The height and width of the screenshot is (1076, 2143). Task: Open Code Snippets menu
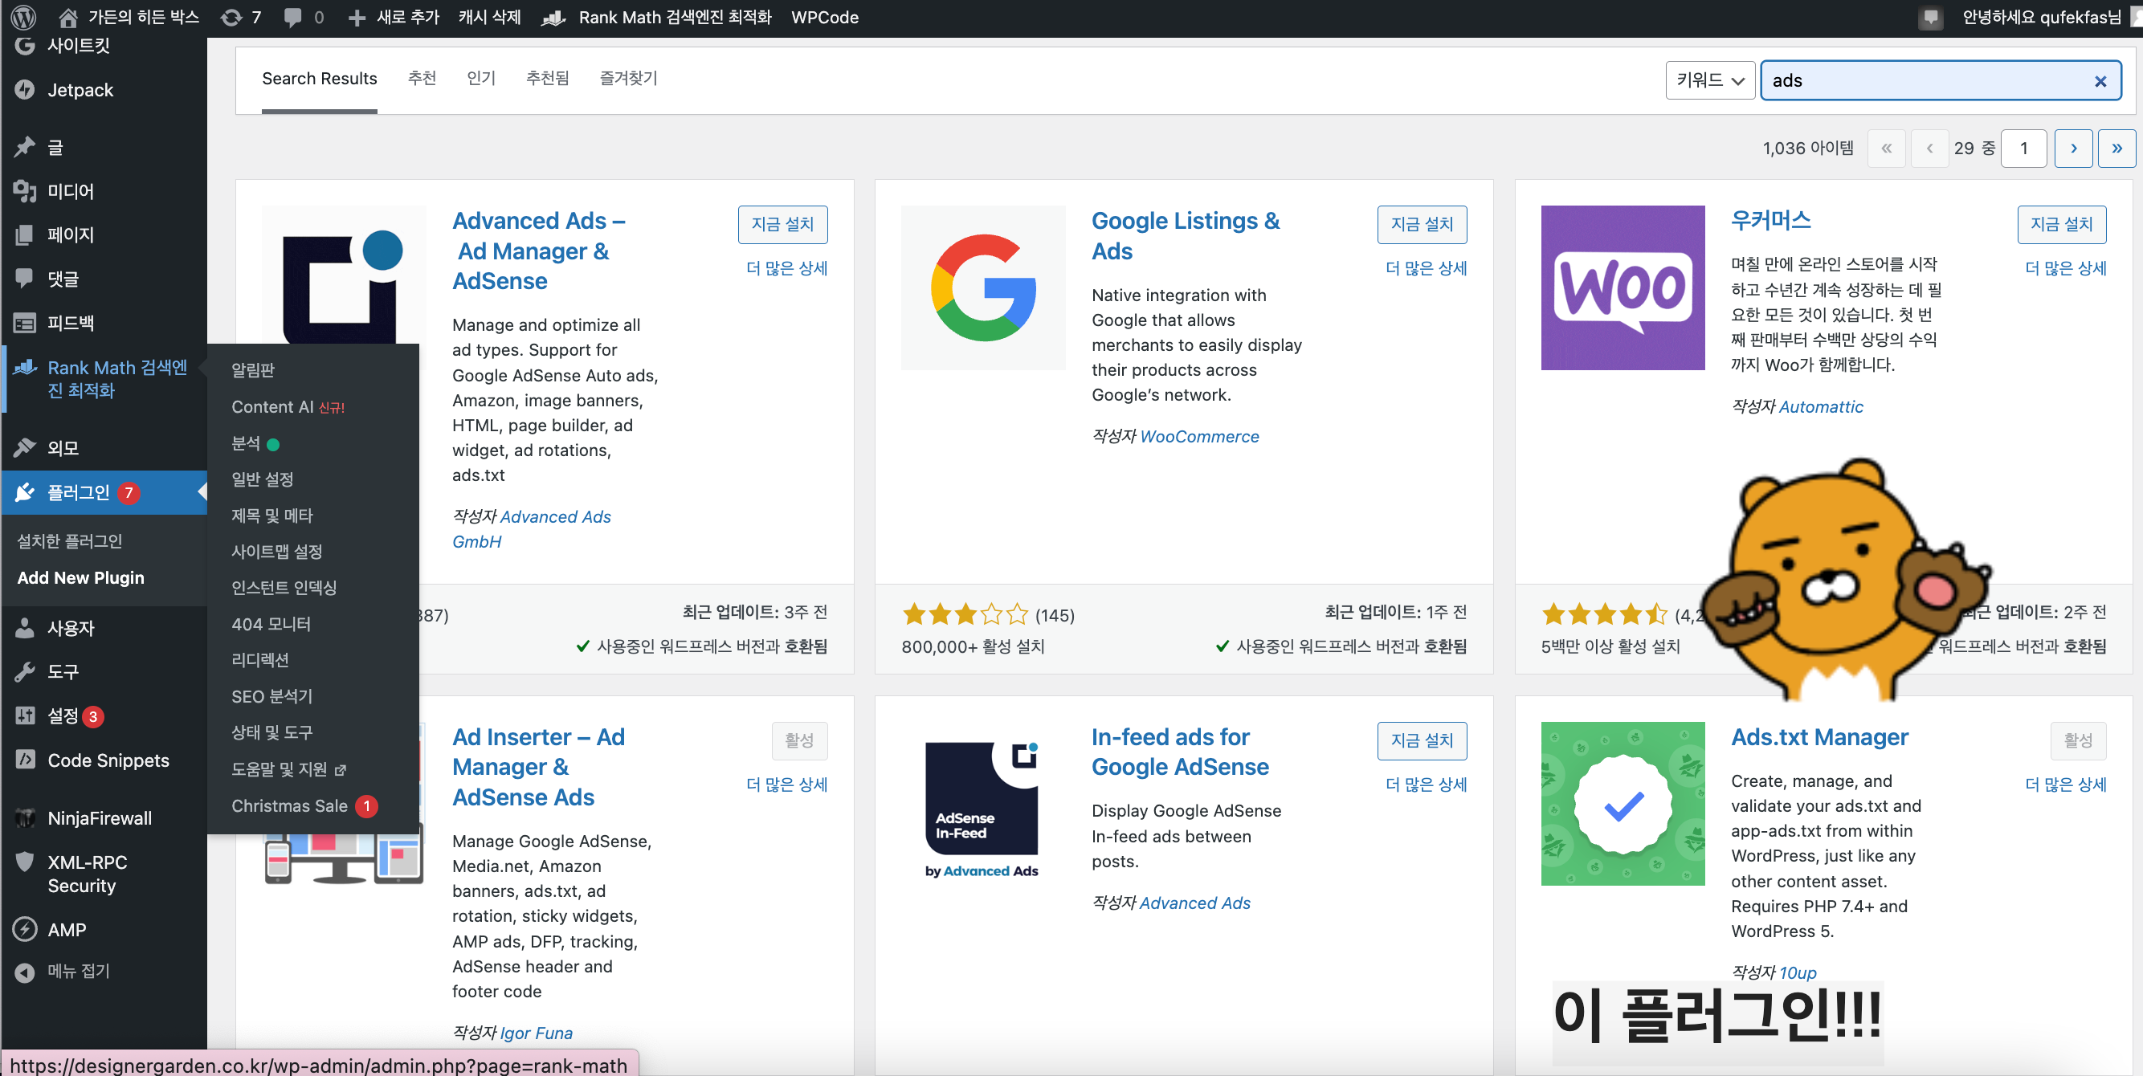(108, 760)
